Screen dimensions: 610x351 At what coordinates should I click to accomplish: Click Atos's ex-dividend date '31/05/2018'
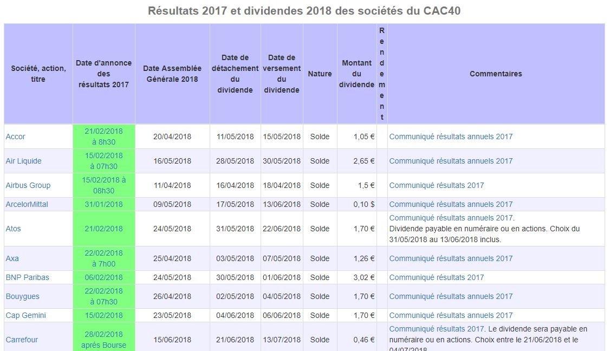point(235,229)
